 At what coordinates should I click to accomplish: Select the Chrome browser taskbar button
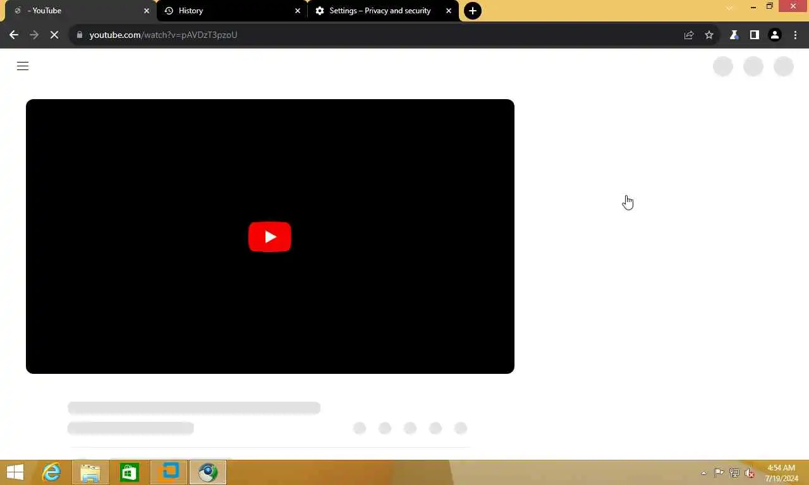(x=208, y=472)
